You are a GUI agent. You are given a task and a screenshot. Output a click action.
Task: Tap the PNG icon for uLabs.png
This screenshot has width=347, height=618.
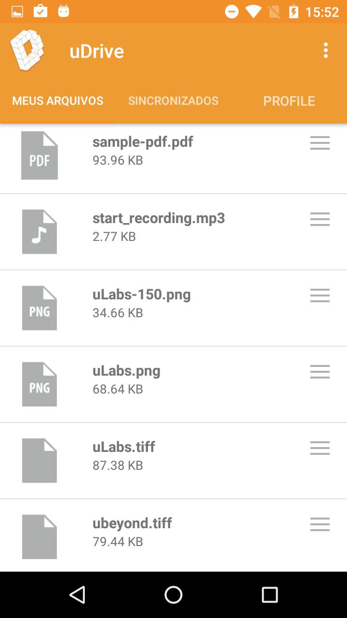40,384
